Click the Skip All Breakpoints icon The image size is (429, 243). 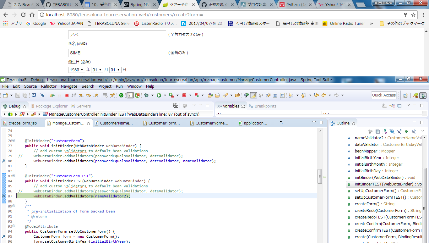[x=42, y=95]
